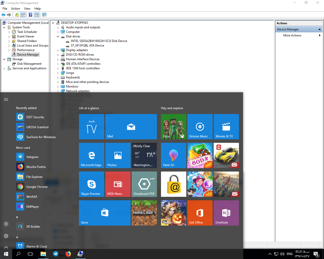The image size is (324, 259).
Task: Click the Windows Start button on taskbar
Action: click(x=6, y=254)
